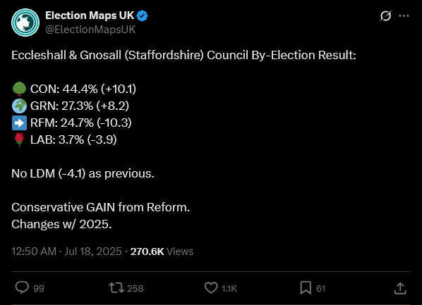Click the blue verified badge
Image resolution: width=422 pixels, height=305 pixels.
[142, 16]
